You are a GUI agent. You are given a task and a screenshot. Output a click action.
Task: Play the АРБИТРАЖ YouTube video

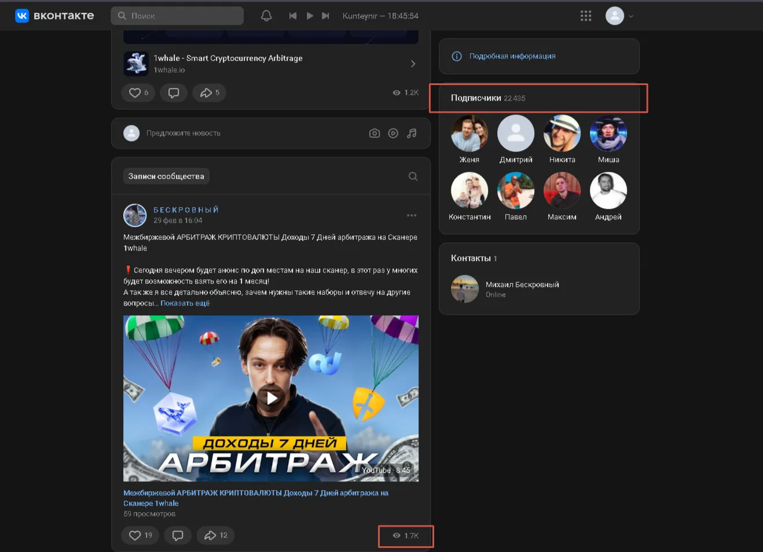[271, 398]
